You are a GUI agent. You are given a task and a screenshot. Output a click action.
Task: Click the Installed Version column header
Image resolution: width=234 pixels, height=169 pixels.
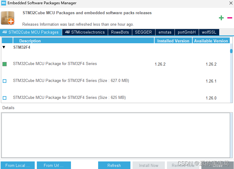tap(173, 41)
